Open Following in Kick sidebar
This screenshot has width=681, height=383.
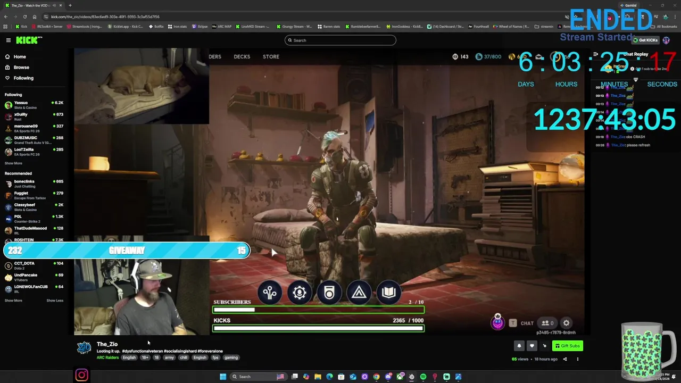[23, 78]
